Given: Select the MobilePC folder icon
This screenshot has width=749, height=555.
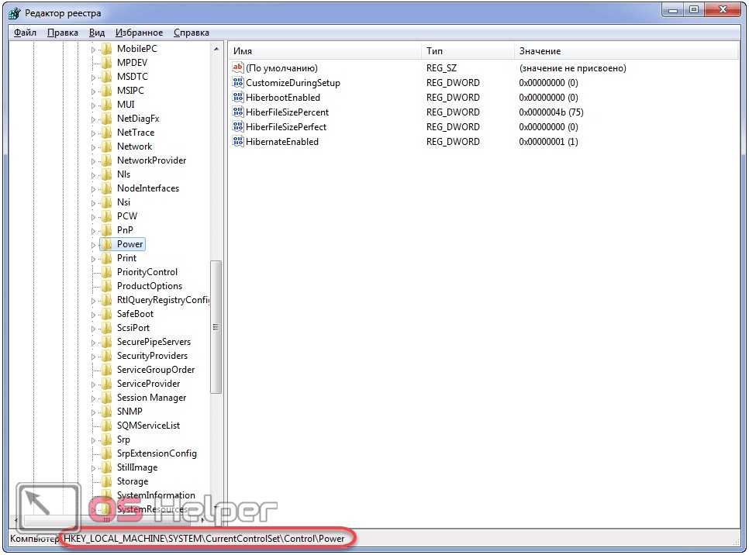Looking at the screenshot, I should pos(107,49).
